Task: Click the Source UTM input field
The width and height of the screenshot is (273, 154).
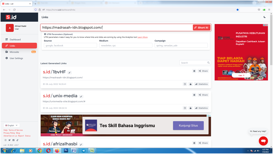Action: click(70, 45)
